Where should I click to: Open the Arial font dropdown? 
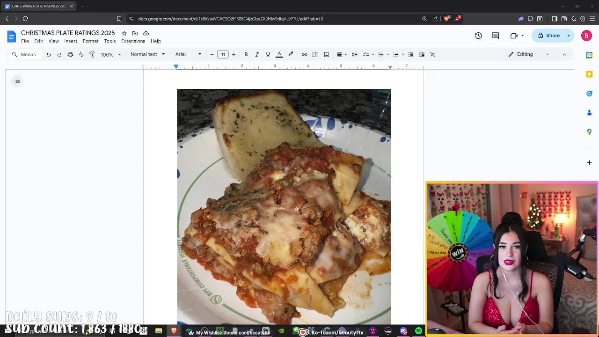click(188, 54)
